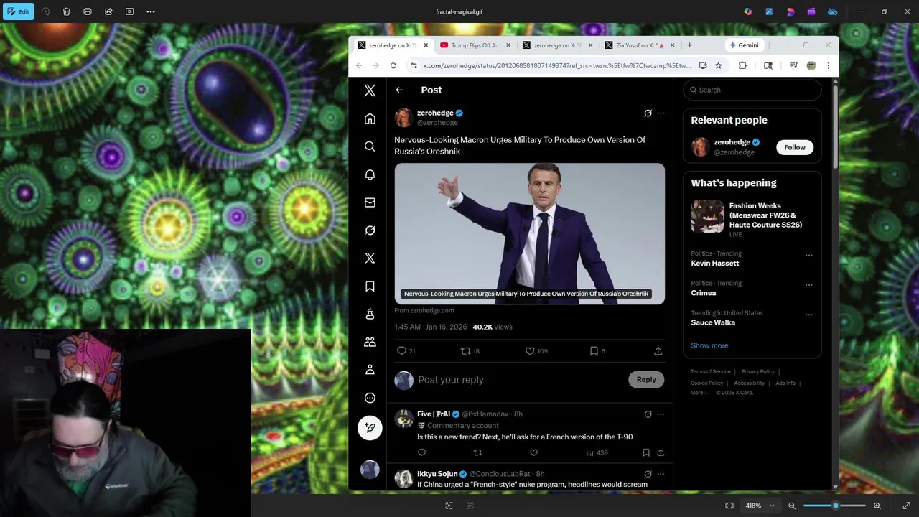Open Notifications bell in X sidebar

click(370, 174)
